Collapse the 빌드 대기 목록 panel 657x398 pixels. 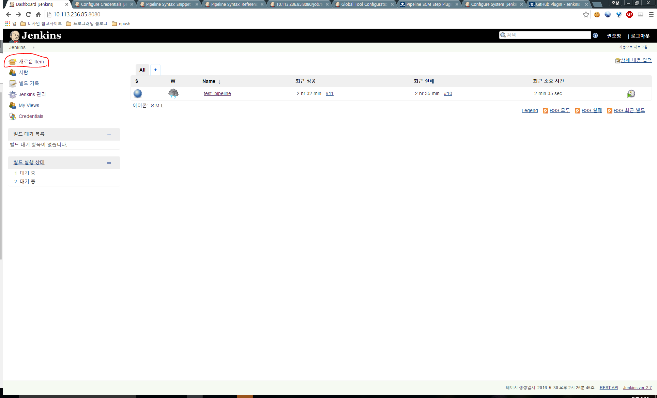click(x=109, y=135)
